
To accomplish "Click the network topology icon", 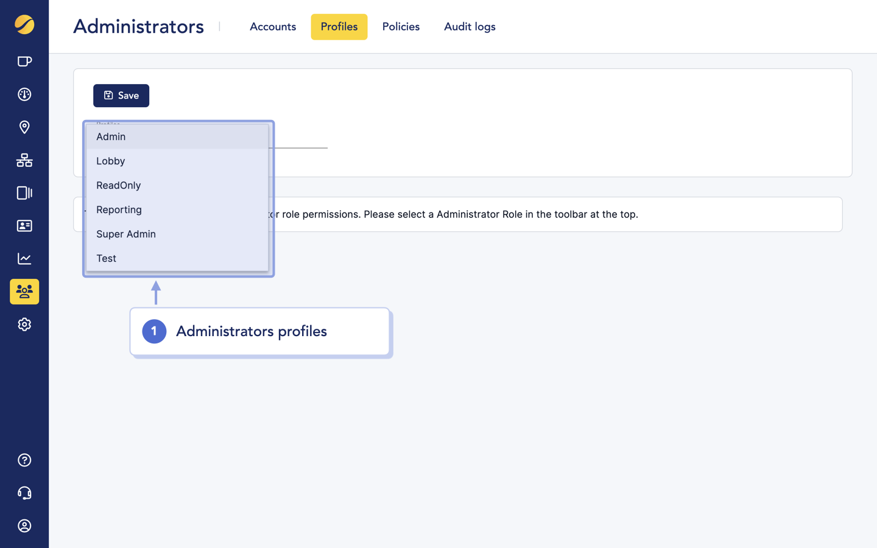I will point(24,160).
